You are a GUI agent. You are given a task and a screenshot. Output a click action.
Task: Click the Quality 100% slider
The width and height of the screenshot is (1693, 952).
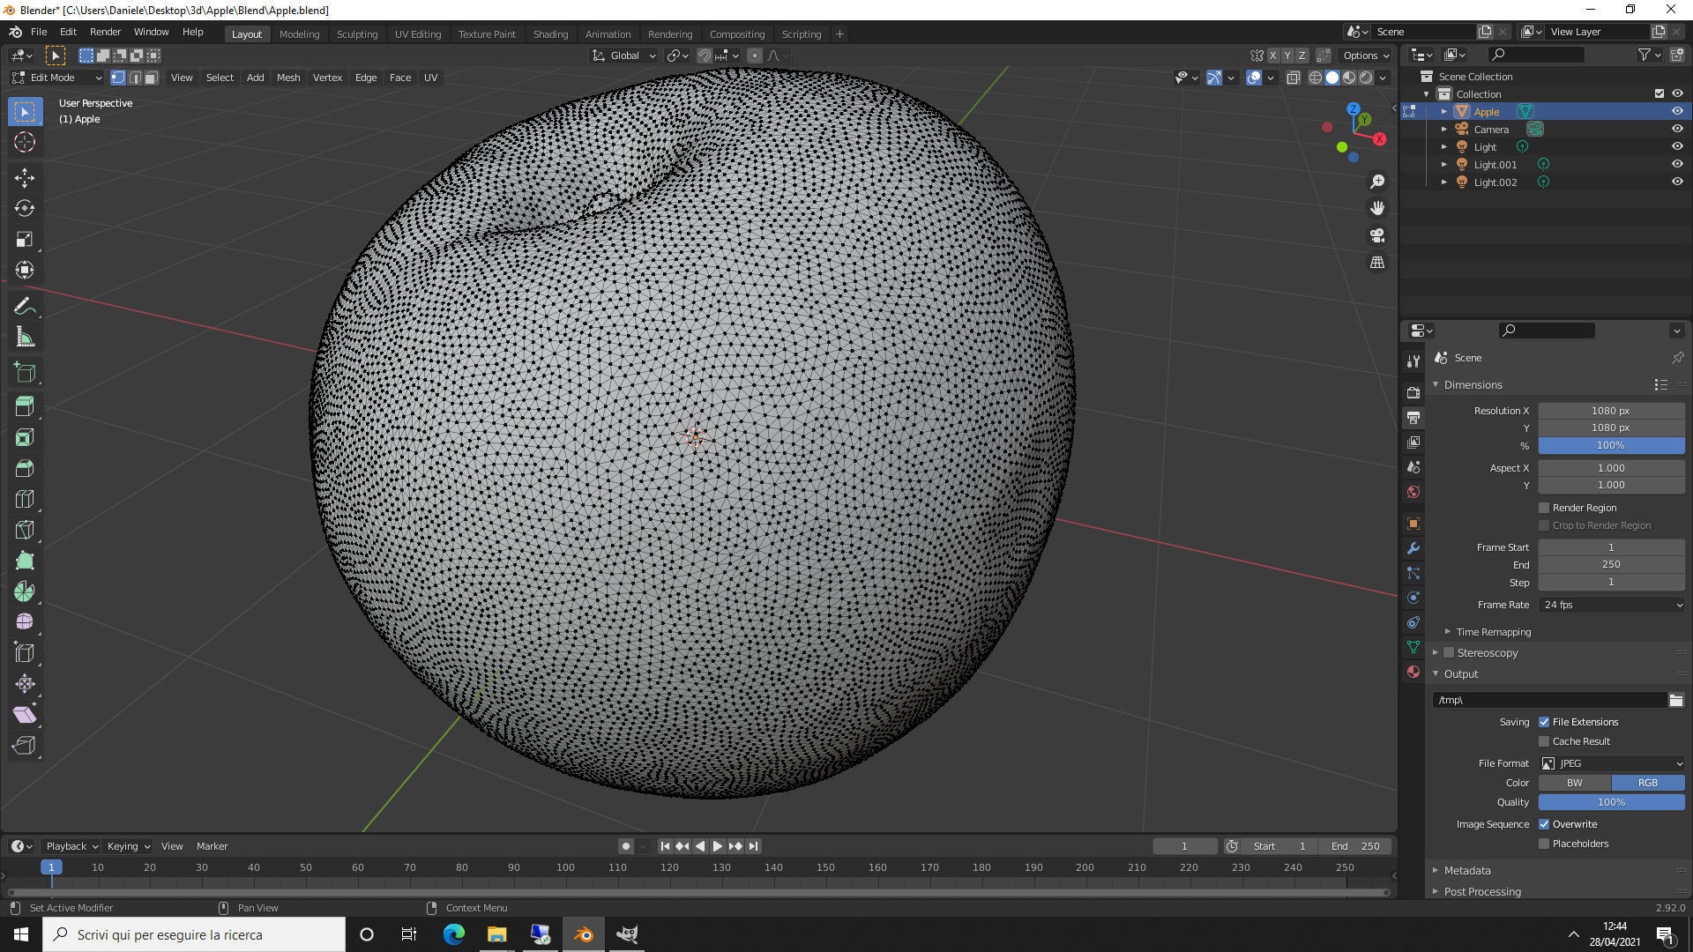[x=1611, y=802]
